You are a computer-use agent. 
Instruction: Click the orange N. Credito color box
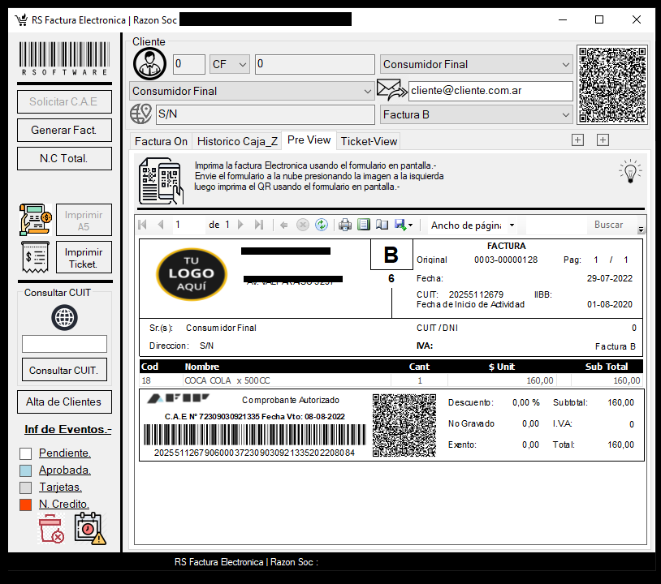pos(26,505)
